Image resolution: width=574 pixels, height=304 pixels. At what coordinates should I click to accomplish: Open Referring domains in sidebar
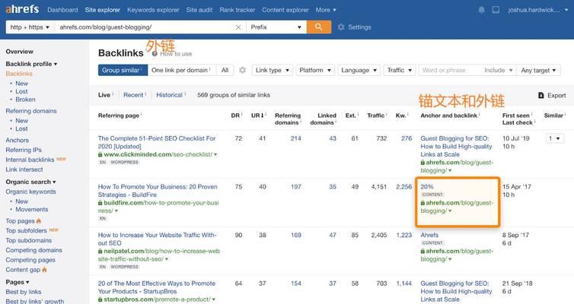tap(31, 111)
